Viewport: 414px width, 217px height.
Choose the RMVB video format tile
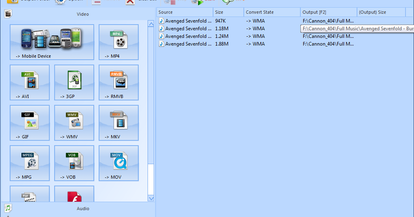(118, 82)
